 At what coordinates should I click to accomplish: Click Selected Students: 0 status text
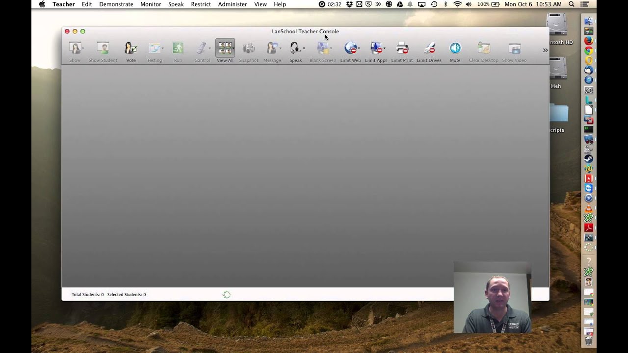127,295
